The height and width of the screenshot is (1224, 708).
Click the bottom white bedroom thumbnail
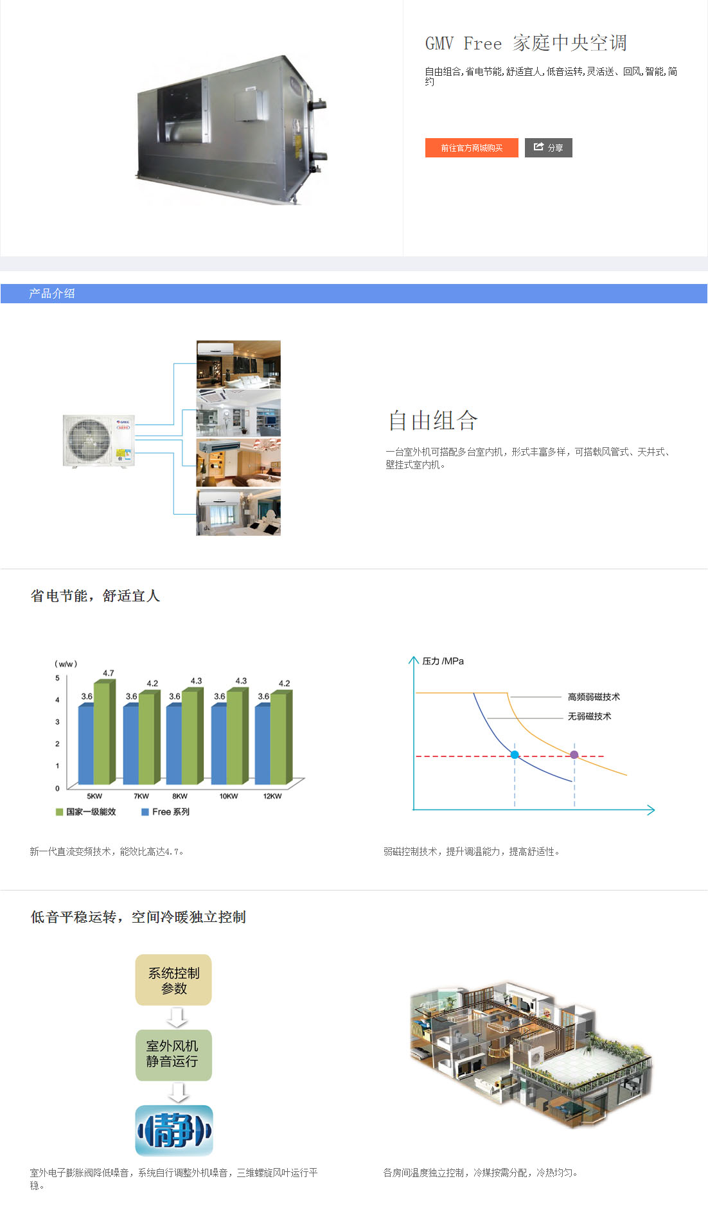[238, 512]
